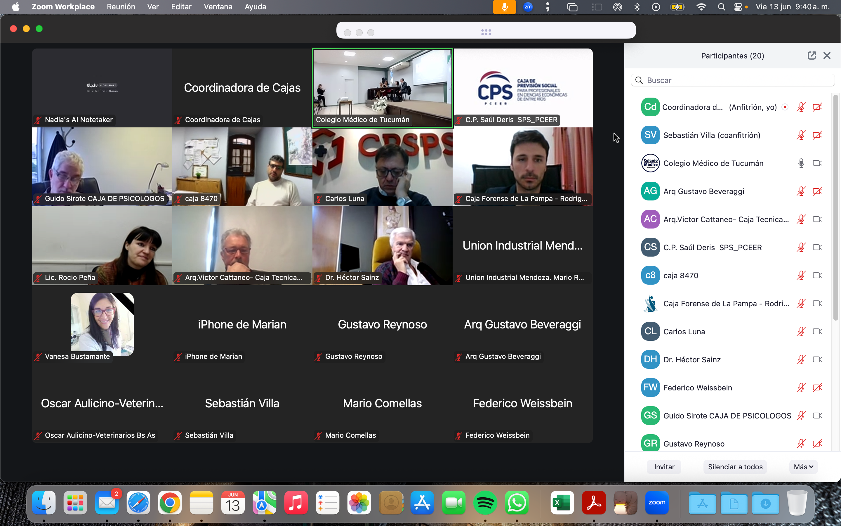
Task: Click mic icon for Caja Forense de La Pampa
Action: [801, 303]
